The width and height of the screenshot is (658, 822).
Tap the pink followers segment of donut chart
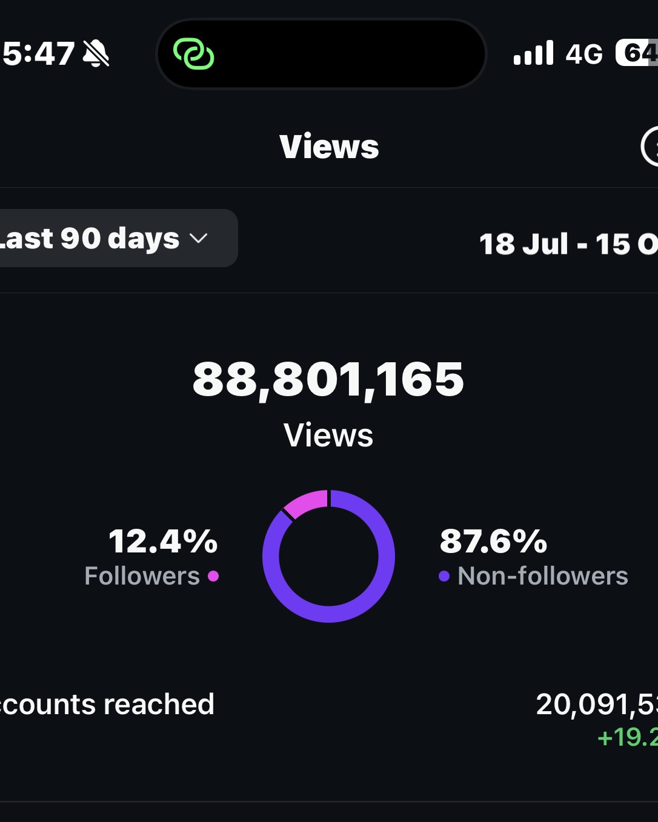pos(307,503)
